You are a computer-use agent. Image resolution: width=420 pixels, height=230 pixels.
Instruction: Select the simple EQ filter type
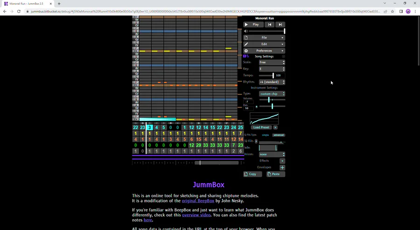[x=265, y=135]
